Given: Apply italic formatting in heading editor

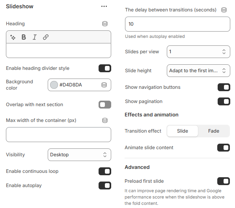Looking at the screenshot, I should [35, 37].
